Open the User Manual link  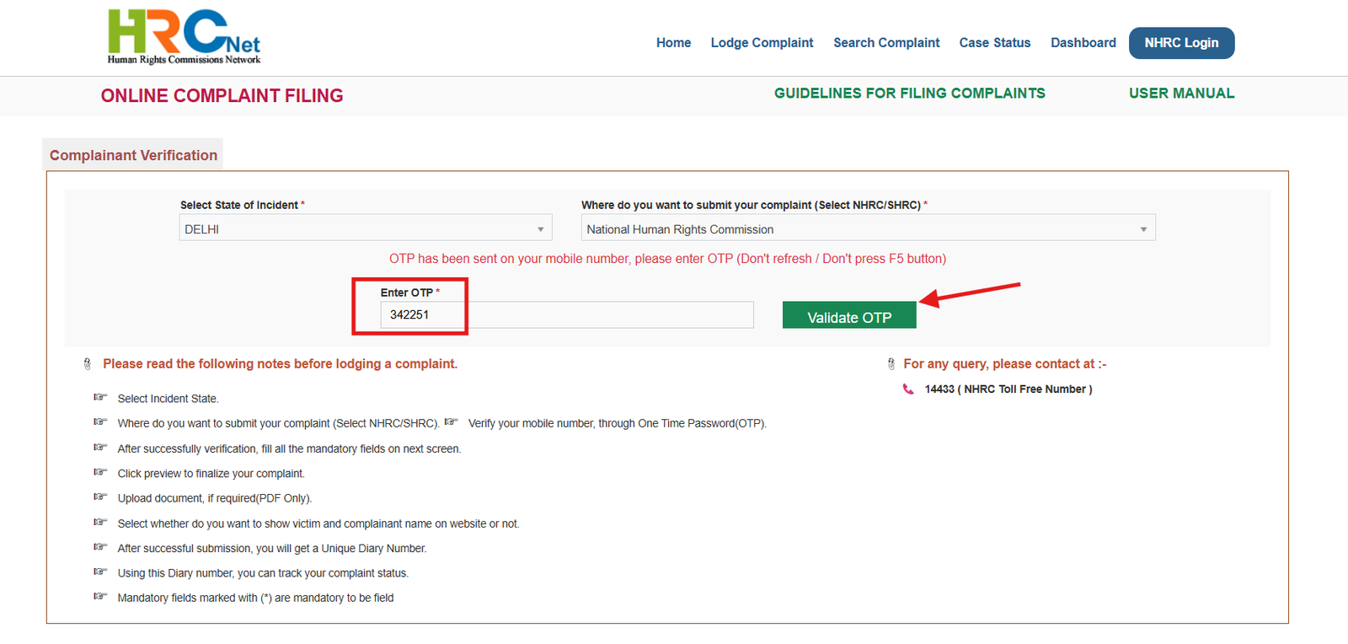point(1181,94)
